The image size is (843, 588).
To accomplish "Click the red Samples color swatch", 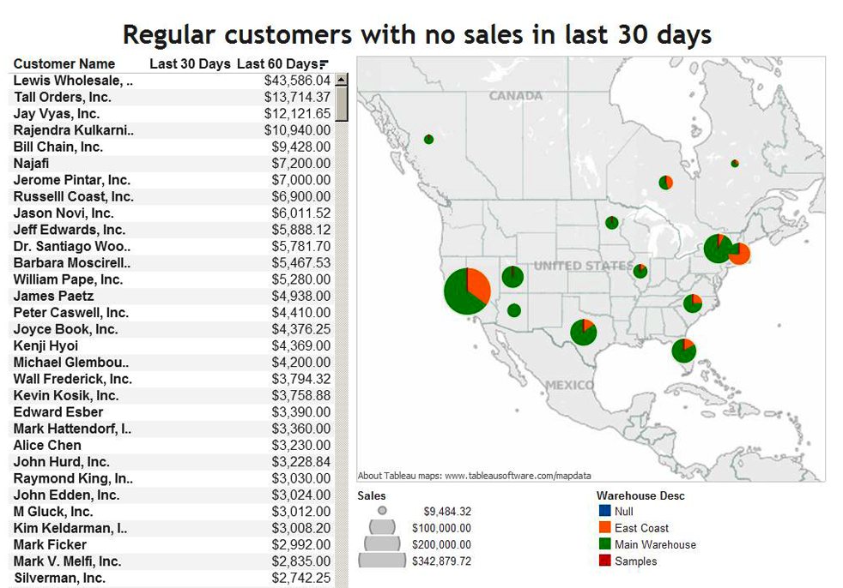I will point(605,561).
